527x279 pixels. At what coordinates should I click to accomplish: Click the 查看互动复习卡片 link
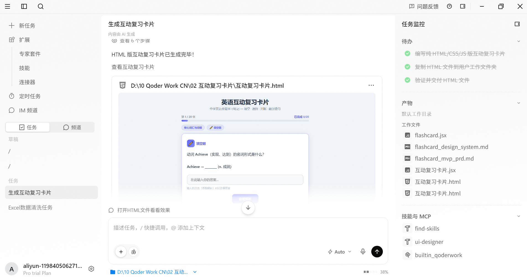pos(133,67)
